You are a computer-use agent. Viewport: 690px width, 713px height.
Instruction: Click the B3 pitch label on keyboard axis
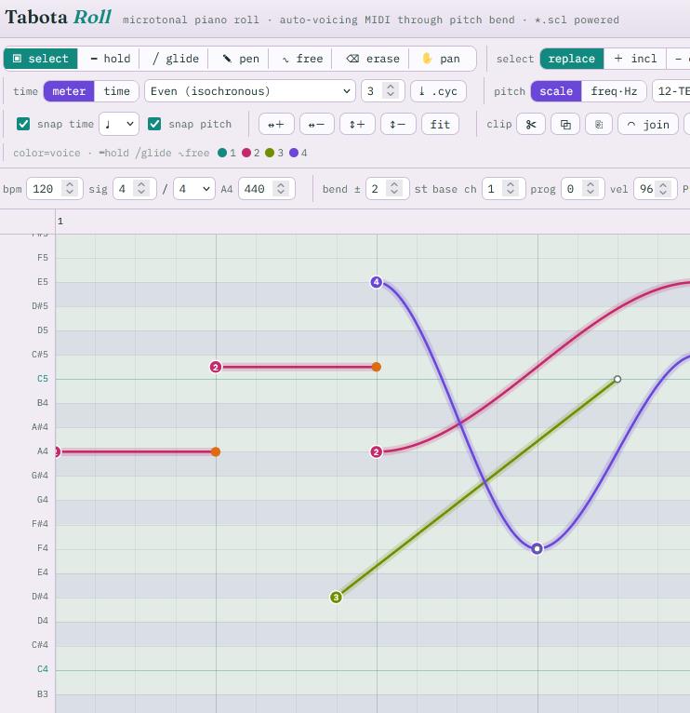point(43,694)
